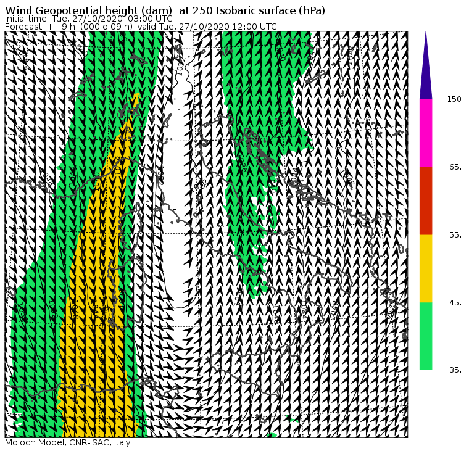This screenshot has height=451, width=469.
Task: Click the purple color bar tip above 150
Action: pos(426,65)
